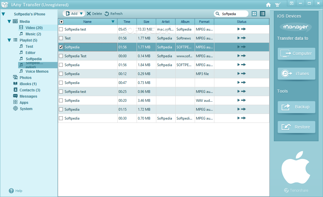Sort by the Size column header
323x197 pixels.
pos(146,22)
